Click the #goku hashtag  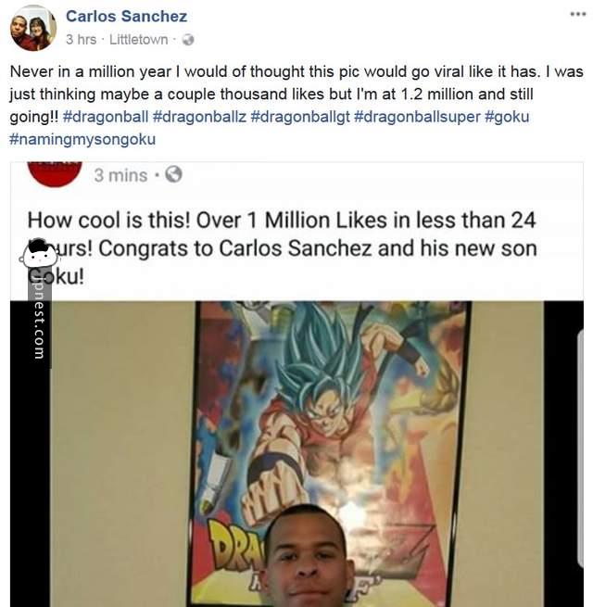[507, 117]
